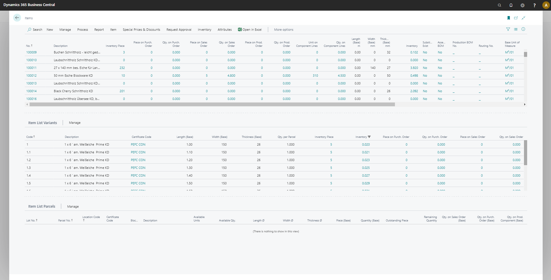
Task: Toggle the filter pane funnel icon
Action: tap(508, 29)
